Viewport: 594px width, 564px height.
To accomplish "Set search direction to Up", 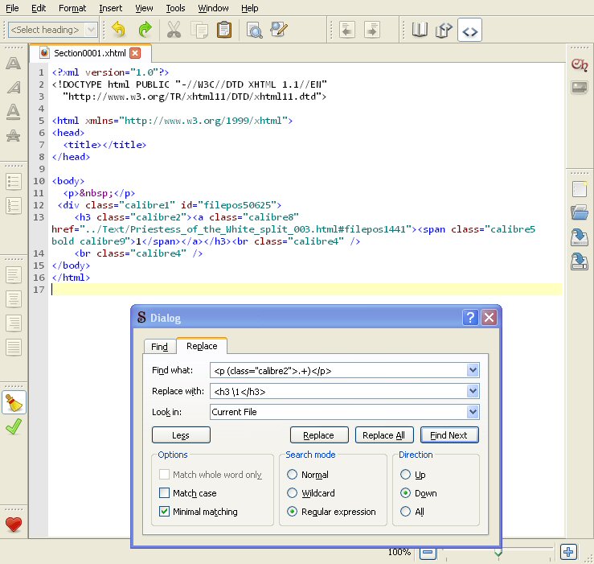I will point(406,475).
